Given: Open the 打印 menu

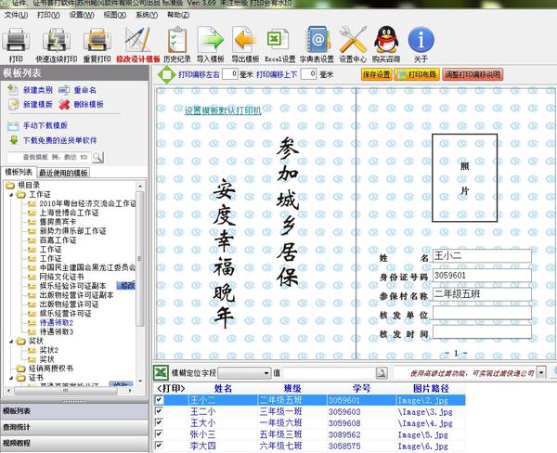Looking at the screenshot, I should pyautogui.click(x=48, y=15).
